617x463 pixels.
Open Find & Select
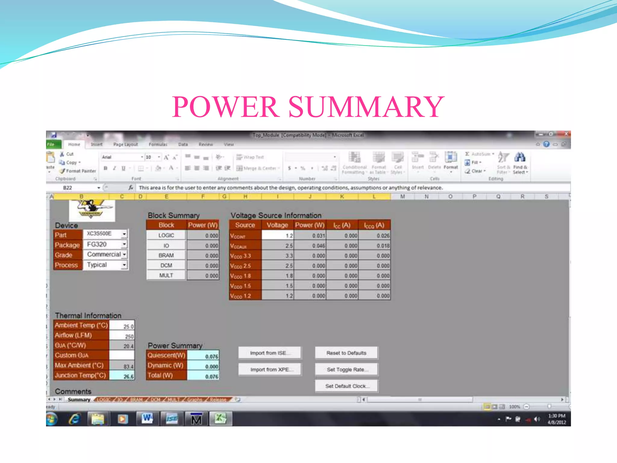click(x=520, y=163)
